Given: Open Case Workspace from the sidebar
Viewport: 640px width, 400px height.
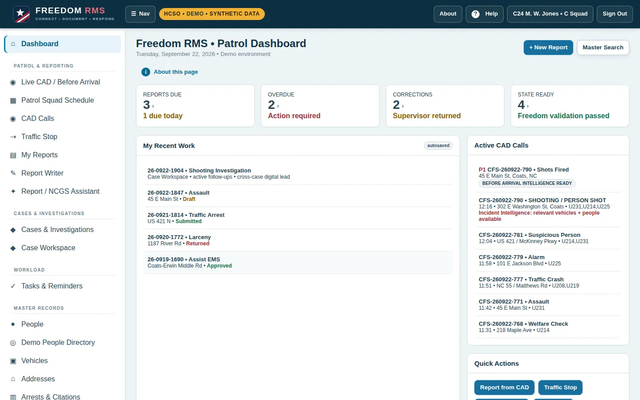Looking at the screenshot, I should [x=63, y=248].
